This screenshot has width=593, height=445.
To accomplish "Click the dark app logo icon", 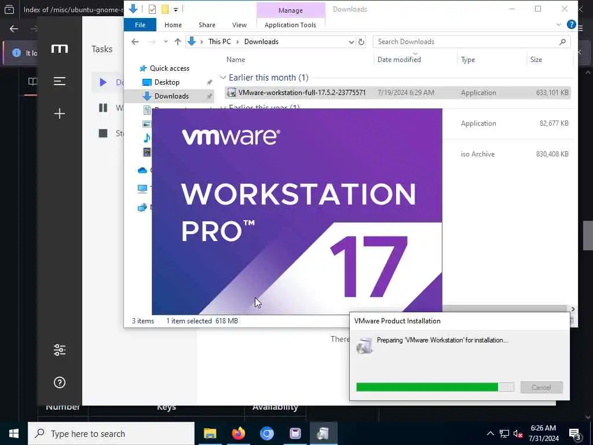I will 60,49.
